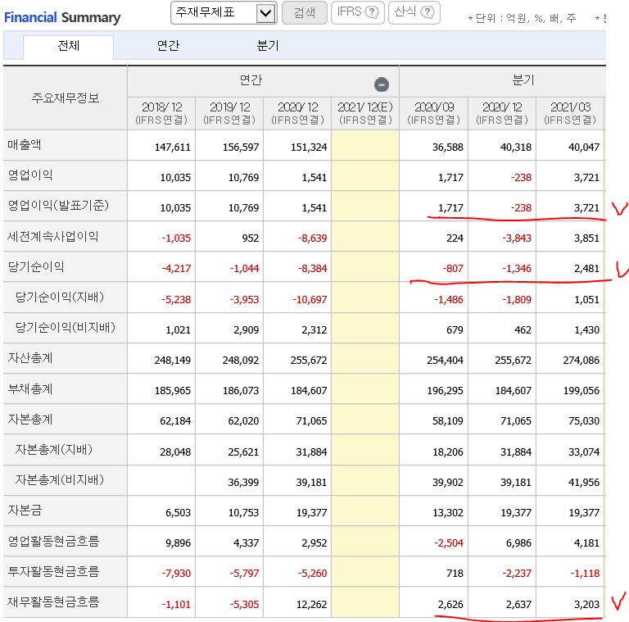The width and height of the screenshot is (629, 622).
Task: Click the 718 investing cash flow value
Action: pos(455,574)
